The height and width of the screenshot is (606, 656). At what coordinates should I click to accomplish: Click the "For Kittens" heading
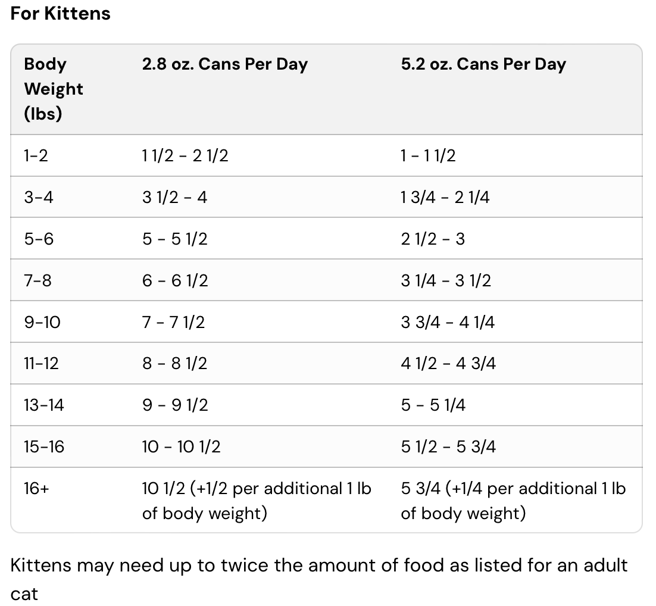click(60, 14)
